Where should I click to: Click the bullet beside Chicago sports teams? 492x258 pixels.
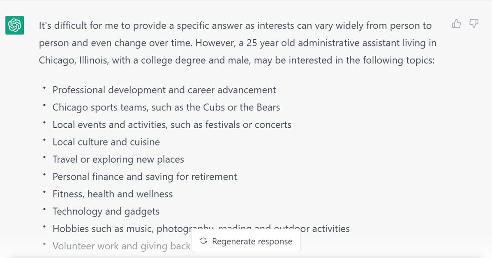(45, 104)
